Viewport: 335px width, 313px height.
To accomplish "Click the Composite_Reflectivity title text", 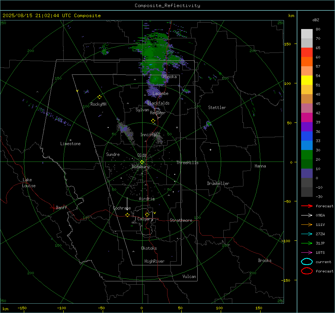I will [167, 6].
